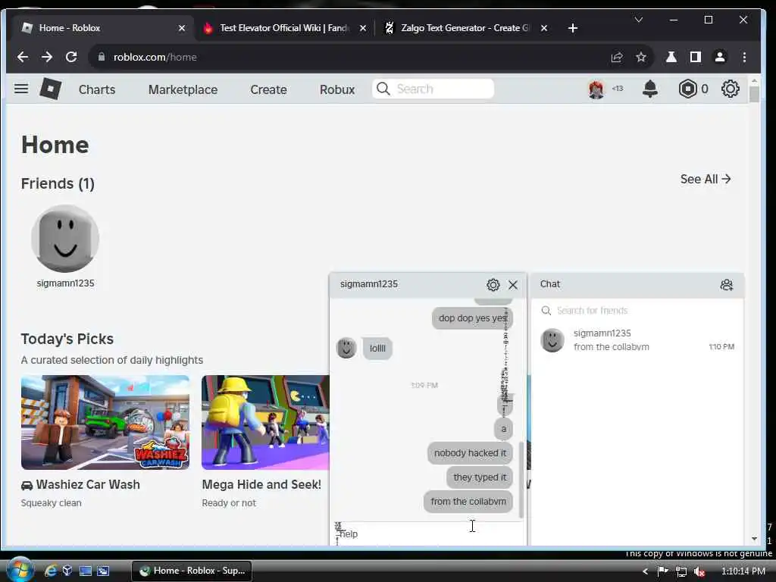This screenshot has height=582, width=776.
Task: Switch to Test Elevator Official Wiki tab
Action: 283,28
